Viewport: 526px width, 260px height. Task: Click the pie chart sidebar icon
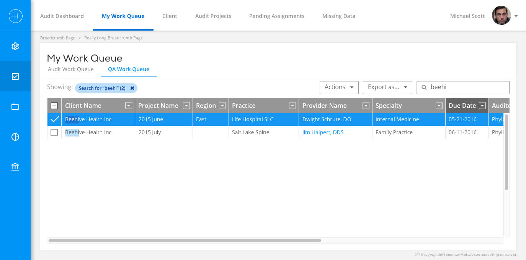(x=15, y=137)
